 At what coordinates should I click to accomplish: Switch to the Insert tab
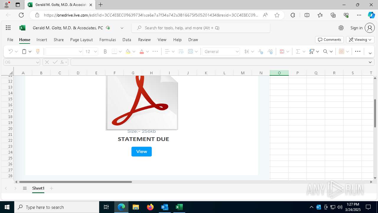click(x=42, y=40)
